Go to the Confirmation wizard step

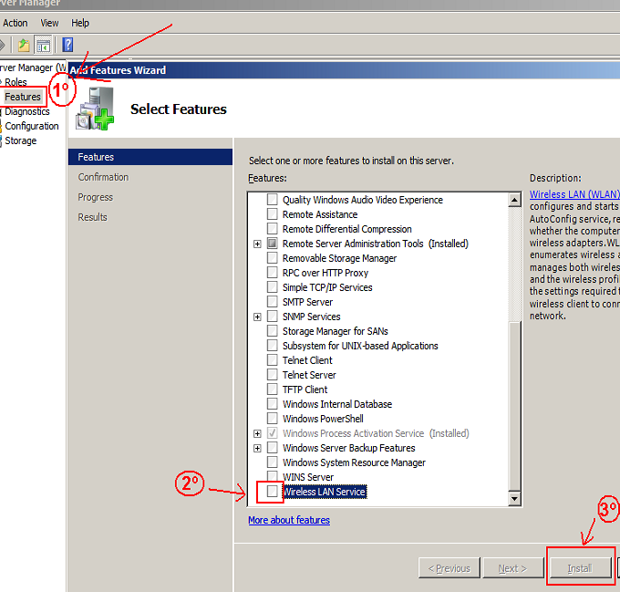[103, 177]
